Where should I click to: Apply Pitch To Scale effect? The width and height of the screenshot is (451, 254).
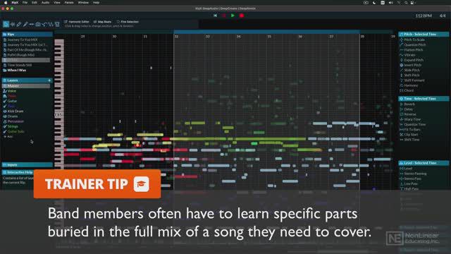tap(414, 40)
